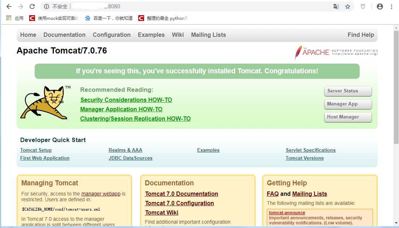
Task: Open the Tomcat Setup link
Action: pos(36,150)
